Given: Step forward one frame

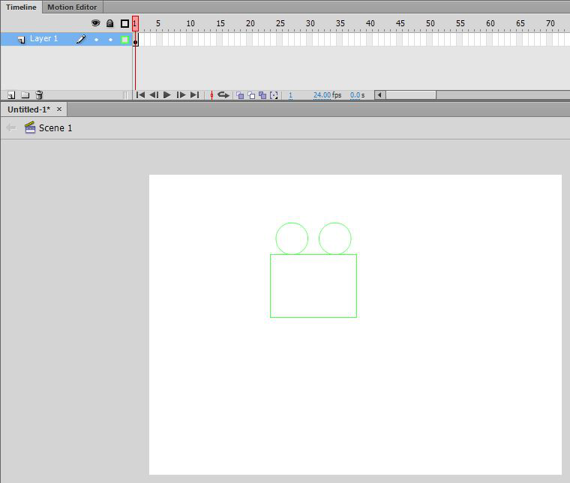Looking at the screenshot, I should point(181,94).
